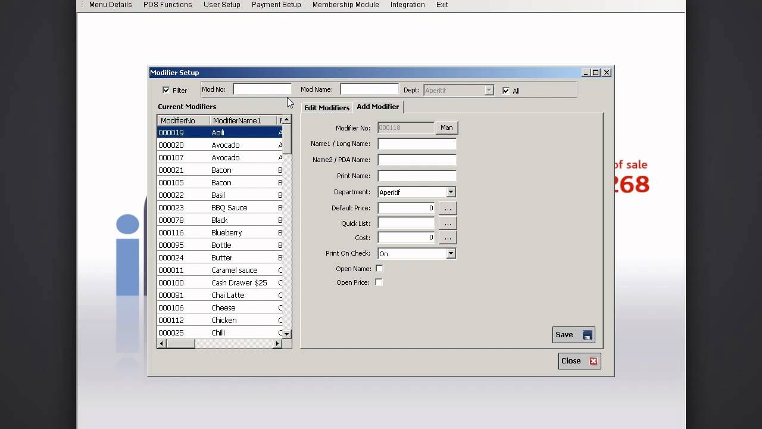The height and width of the screenshot is (429, 762).
Task: Click the ellipsis button next to Default Price
Action: [448, 208]
